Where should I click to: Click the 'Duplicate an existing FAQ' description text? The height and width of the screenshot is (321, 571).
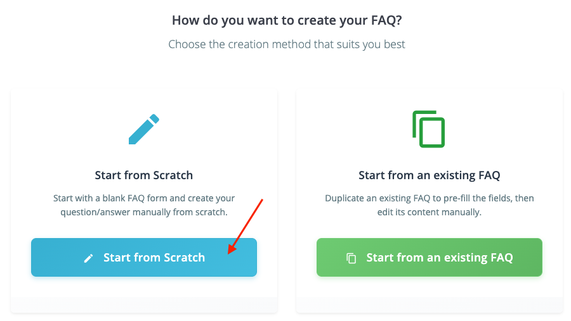pos(429,198)
